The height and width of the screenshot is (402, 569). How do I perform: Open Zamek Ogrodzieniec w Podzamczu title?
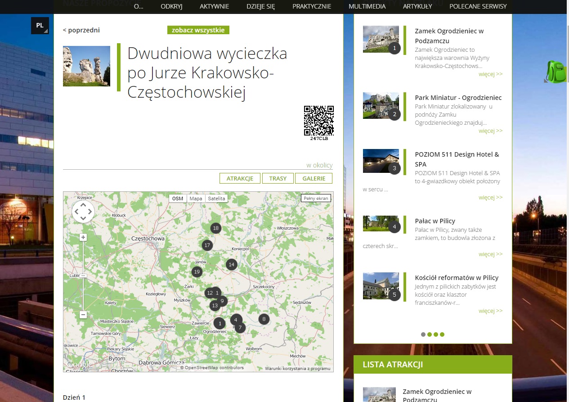449,36
